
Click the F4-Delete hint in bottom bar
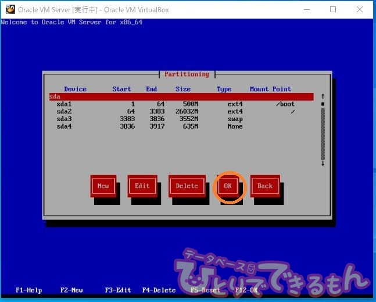(159, 290)
